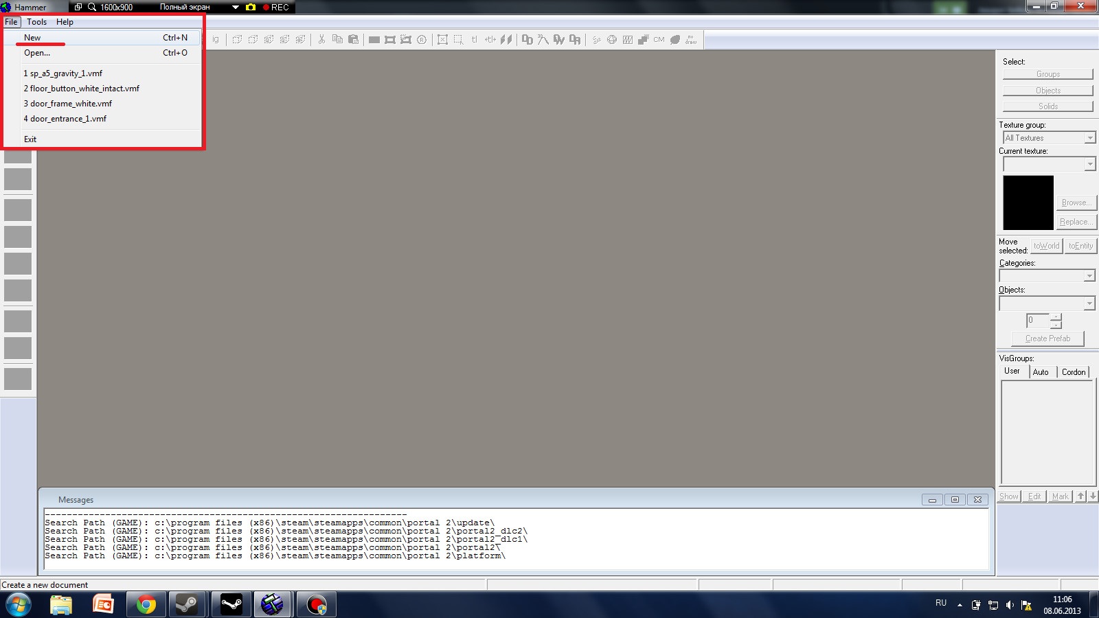Screen dimensions: 1099x618
Task: Choose Exit from the File menu
Action: (x=103, y=139)
